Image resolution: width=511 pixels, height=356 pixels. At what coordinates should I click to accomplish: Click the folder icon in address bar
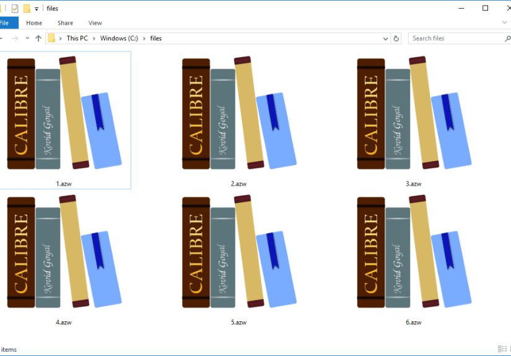click(x=51, y=38)
